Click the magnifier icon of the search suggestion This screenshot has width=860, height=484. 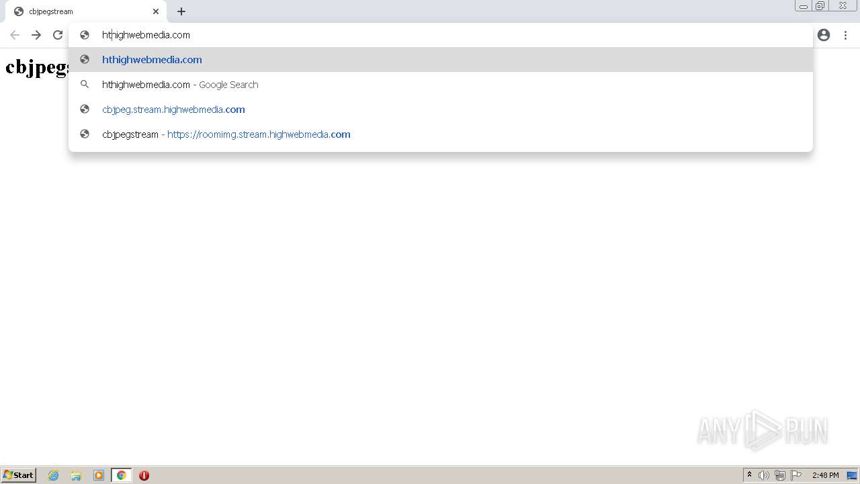(85, 85)
